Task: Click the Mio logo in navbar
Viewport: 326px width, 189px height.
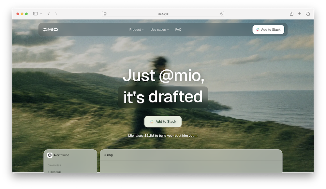Action: [x=50, y=30]
